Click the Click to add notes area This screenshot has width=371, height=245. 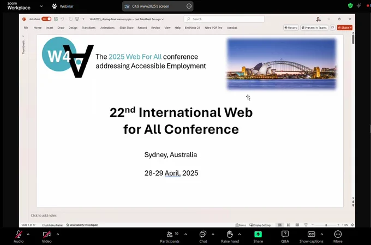coord(44,216)
